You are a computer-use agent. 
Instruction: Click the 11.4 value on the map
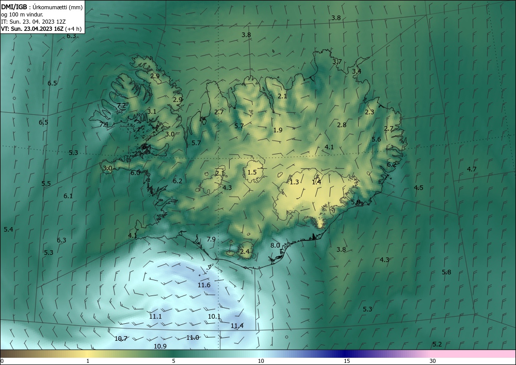coord(237,325)
